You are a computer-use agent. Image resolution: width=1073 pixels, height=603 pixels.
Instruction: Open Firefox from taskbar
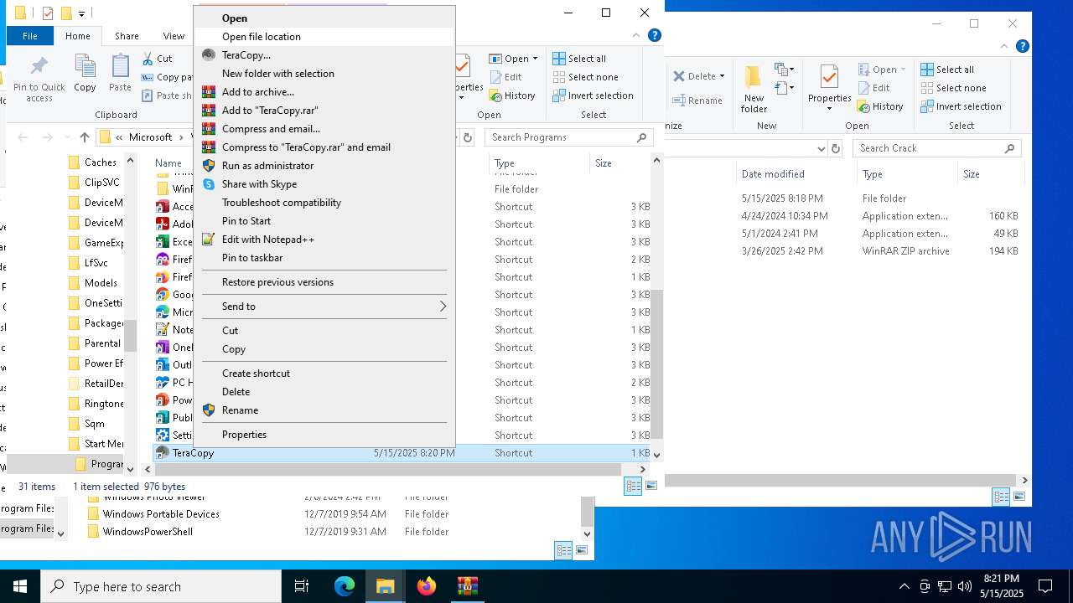click(427, 586)
